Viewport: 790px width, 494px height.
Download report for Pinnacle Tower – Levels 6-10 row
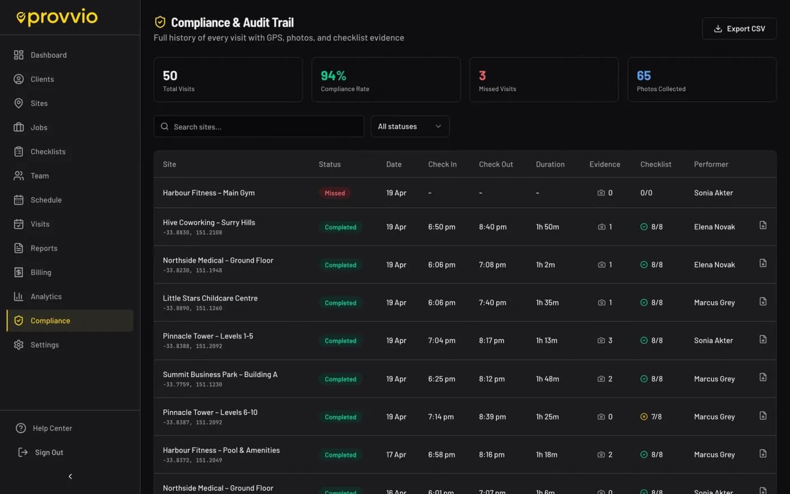762,416
